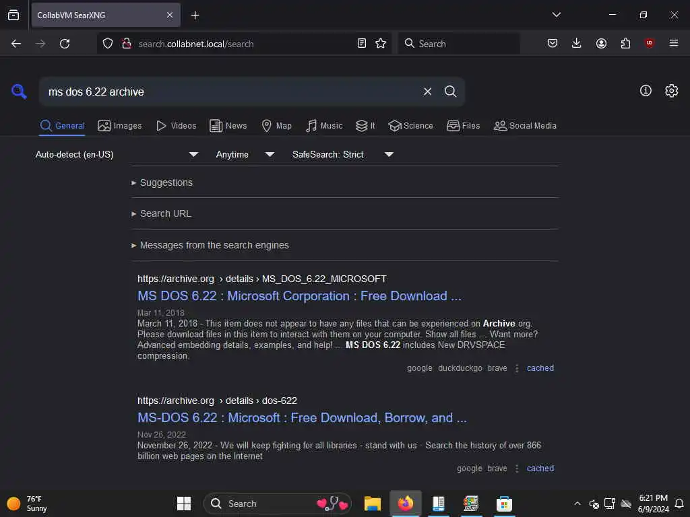Viewport: 690px width, 517px height.
Task: Open the language Auto-detect dropdown
Action: point(117,154)
